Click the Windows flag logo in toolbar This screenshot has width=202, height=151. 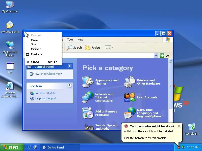[x=168, y=40]
